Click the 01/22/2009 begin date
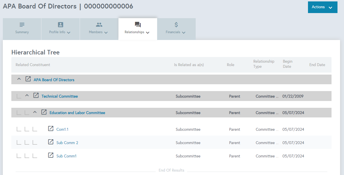Image resolution: width=344 pixels, height=175 pixels. (x=293, y=96)
